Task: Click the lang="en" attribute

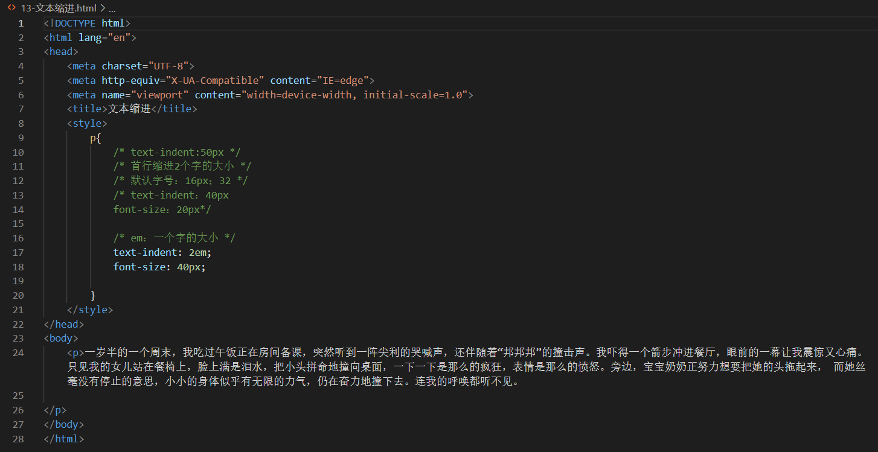Action: (x=105, y=37)
